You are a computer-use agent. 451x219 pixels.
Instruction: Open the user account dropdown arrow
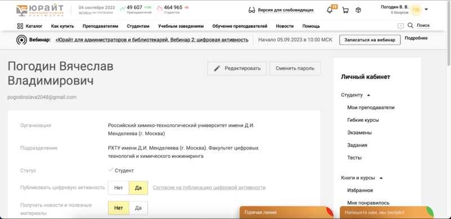(426, 9)
